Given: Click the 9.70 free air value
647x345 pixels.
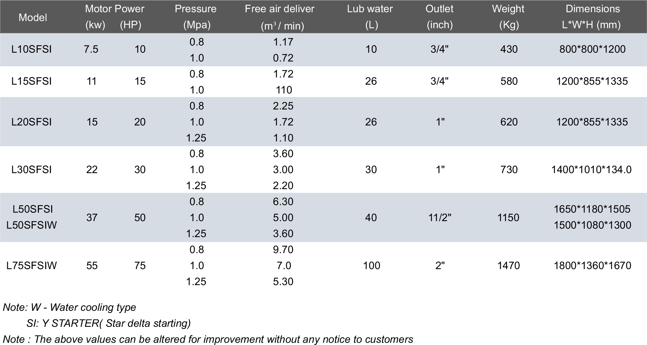Looking at the screenshot, I should tap(283, 250).
